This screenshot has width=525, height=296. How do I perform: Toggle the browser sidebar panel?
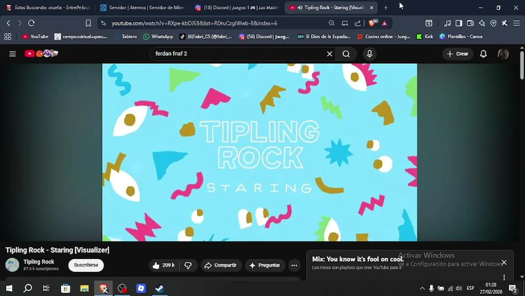point(459,23)
